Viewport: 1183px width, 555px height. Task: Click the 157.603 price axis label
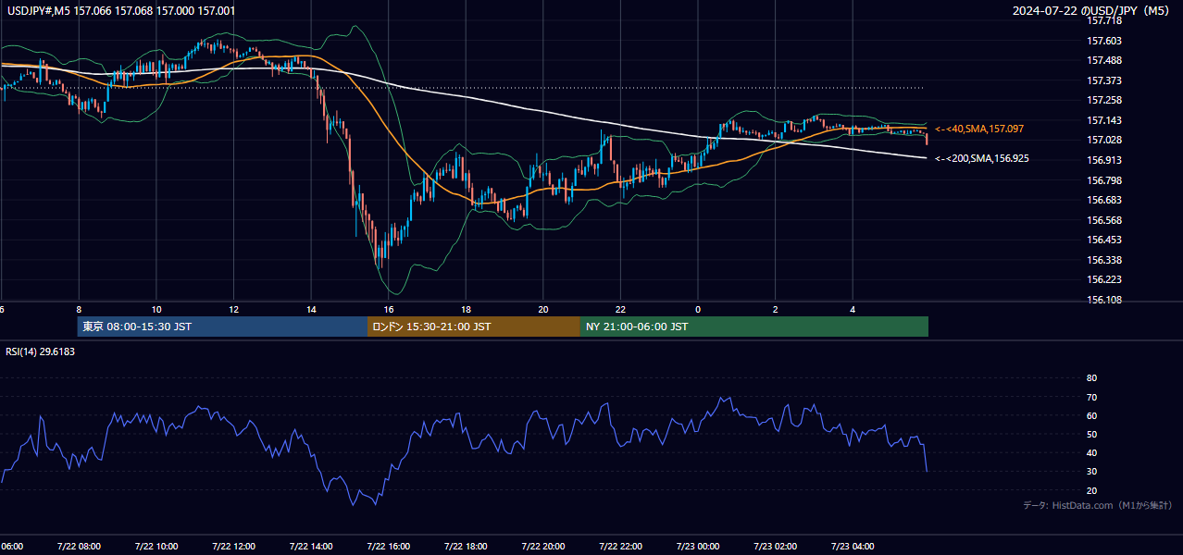point(1103,41)
